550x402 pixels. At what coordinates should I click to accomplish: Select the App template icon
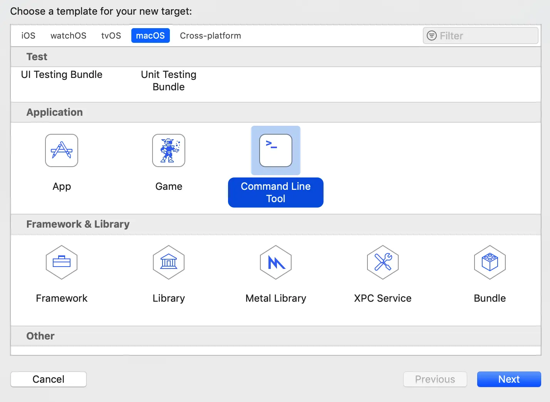click(62, 150)
